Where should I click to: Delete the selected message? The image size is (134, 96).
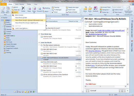pyautogui.click(x=23, y=9)
